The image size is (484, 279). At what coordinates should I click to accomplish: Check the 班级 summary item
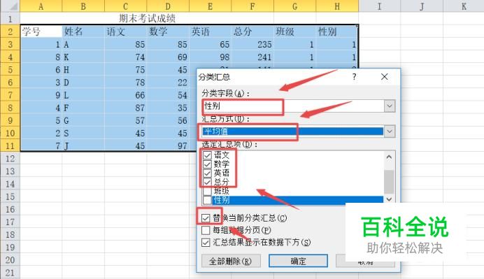pos(207,191)
